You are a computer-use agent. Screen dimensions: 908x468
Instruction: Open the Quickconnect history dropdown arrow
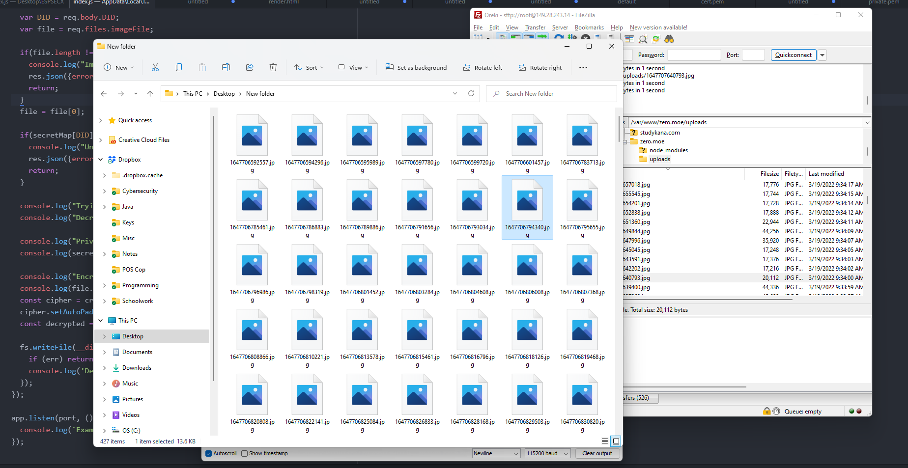pos(823,55)
